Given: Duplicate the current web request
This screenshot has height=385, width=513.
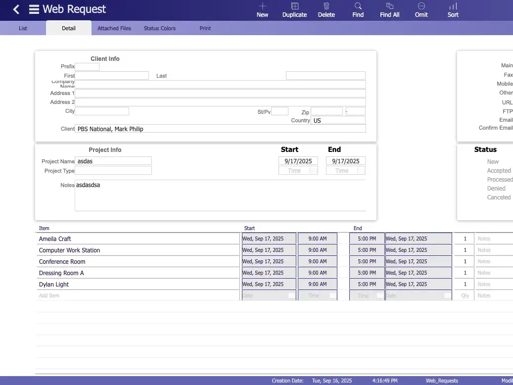Looking at the screenshot, I should pyautogui.click(x=294, y=10).
